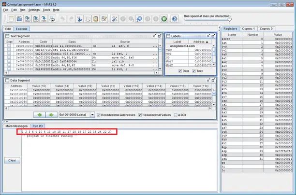Click the Find/Replace toolbar icon
This screenshot has height=195, width=296.
click(x=104, y=19)
